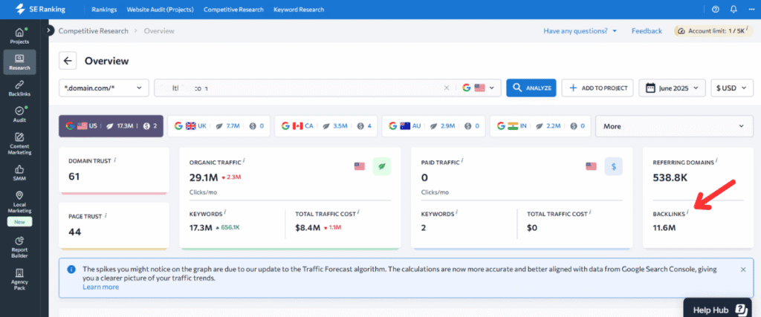Click the Domain Trust value 61
The image size is (761, 317).
click(74, 177)
